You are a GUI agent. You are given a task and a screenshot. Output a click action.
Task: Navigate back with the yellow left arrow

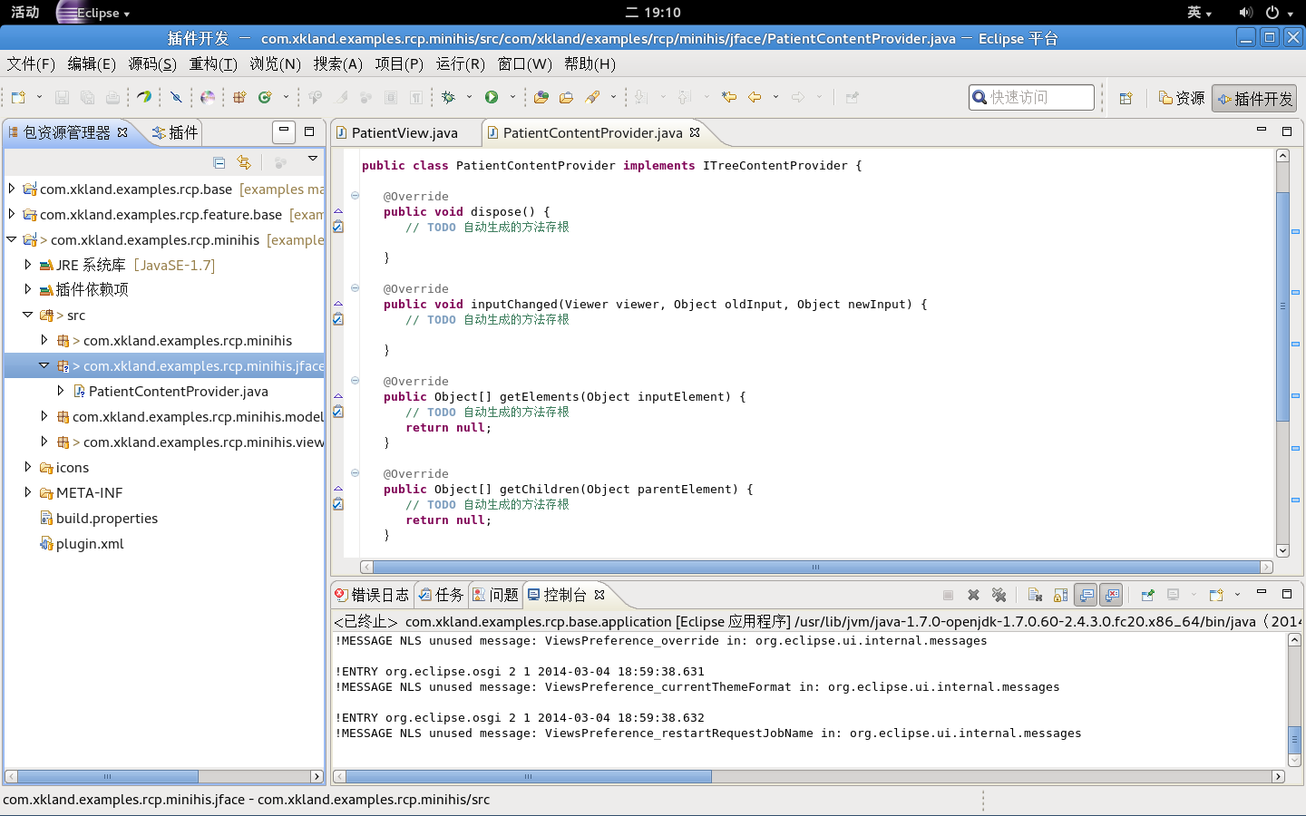pos(755,97)
